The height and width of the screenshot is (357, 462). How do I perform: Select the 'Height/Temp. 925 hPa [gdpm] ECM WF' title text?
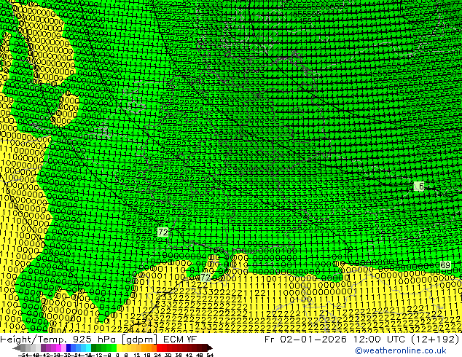[x=98, y=340]
